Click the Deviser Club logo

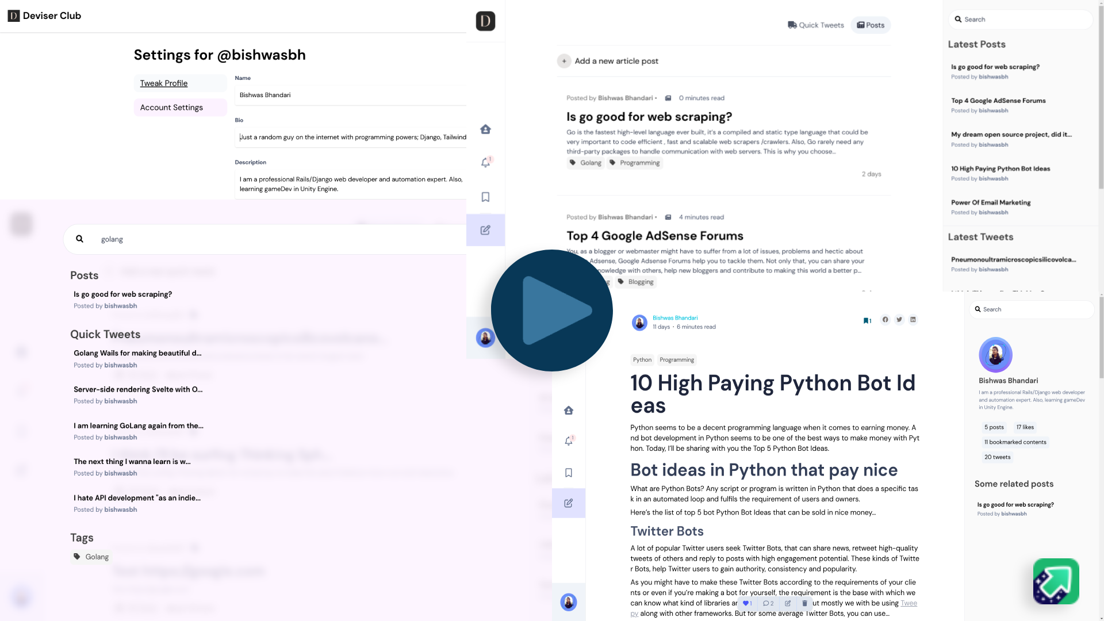pos(44,16)
